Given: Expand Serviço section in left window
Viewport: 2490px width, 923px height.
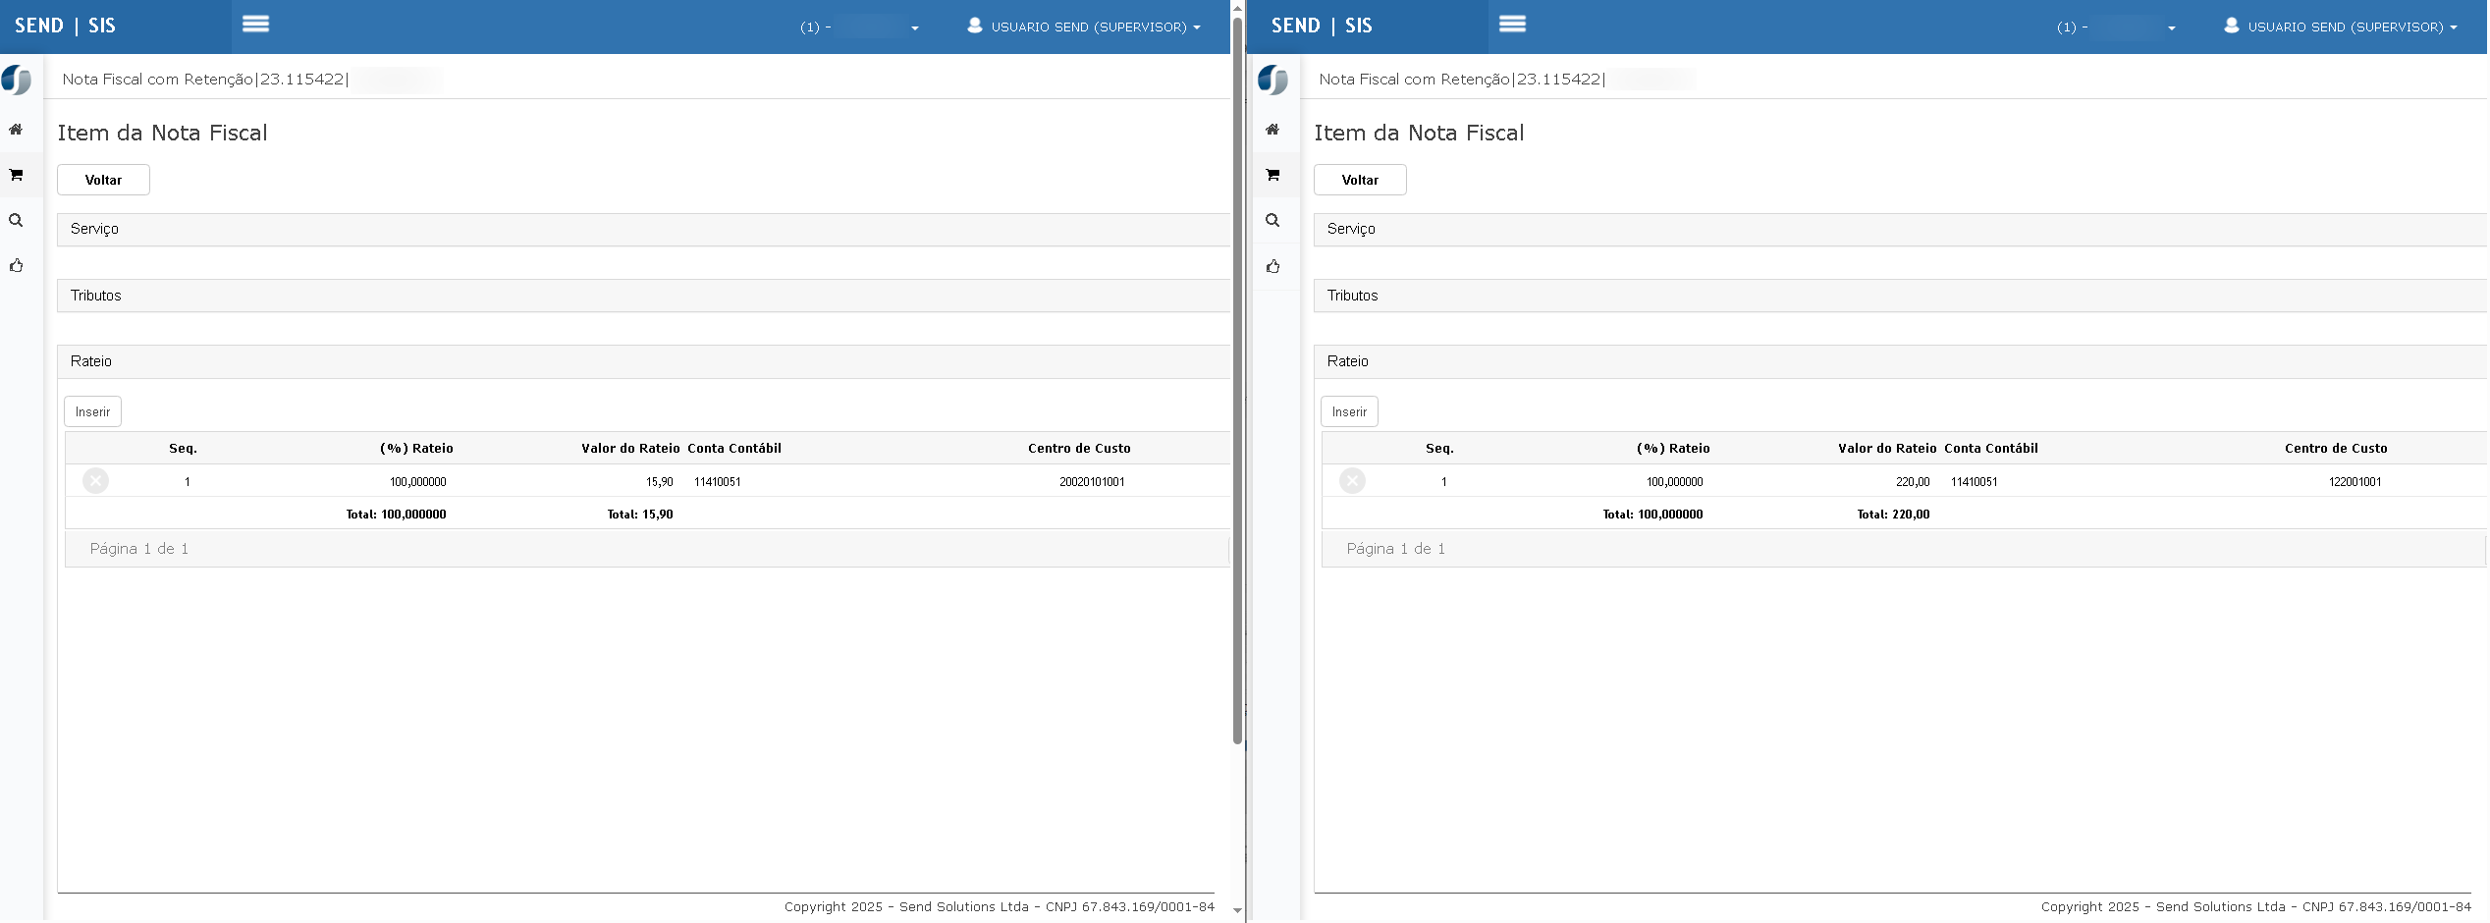Looking at the screenshot, I should click(x=643, y=229).
